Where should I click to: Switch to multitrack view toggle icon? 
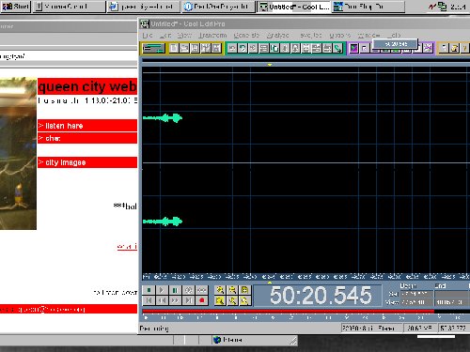click(x=153, y=48)
